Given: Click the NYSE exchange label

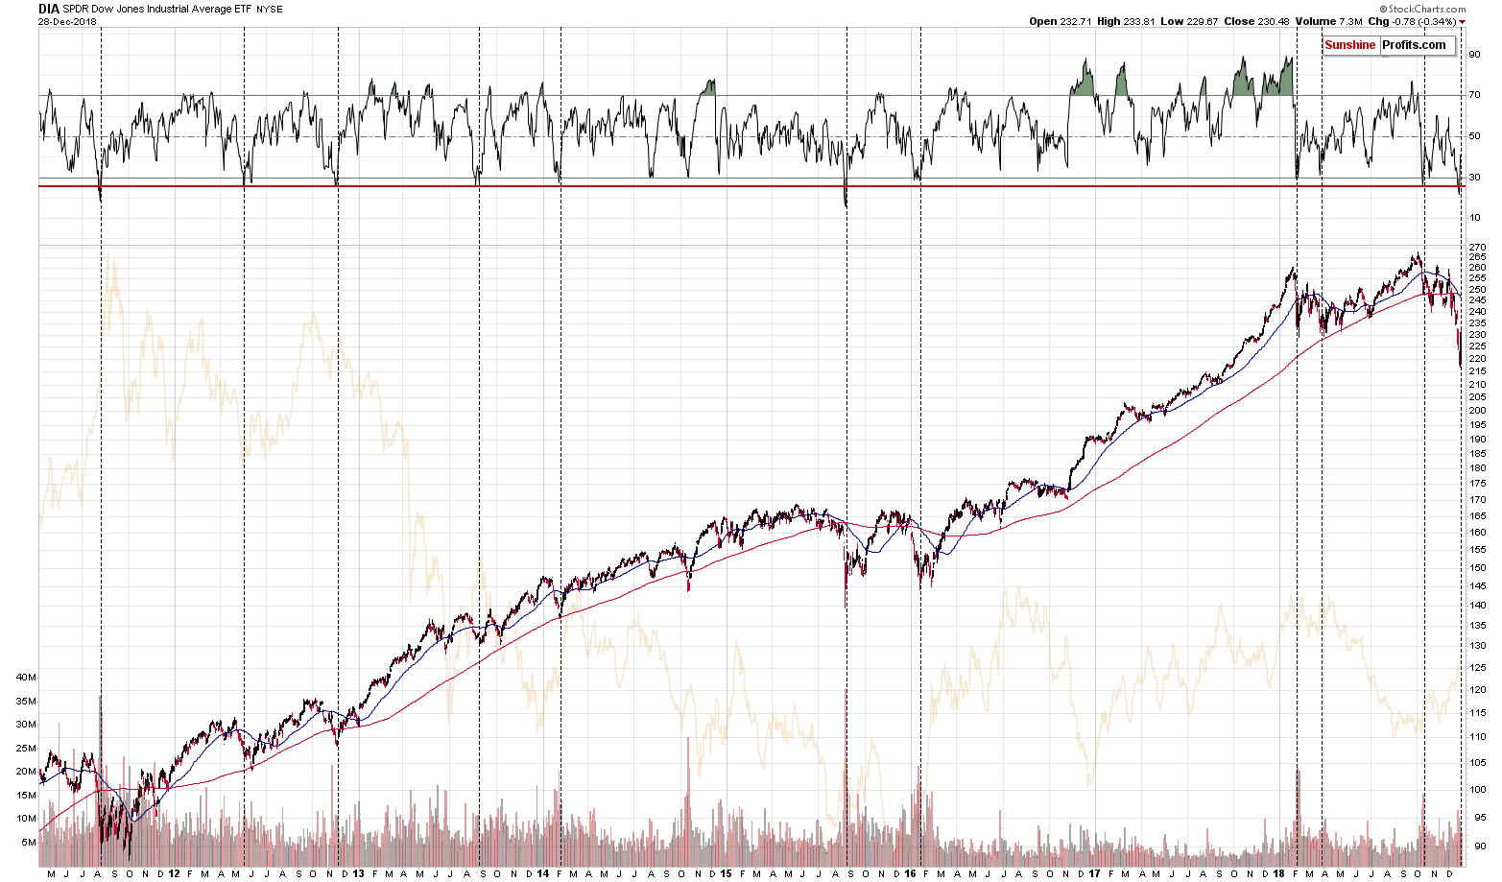Looking at the screenshot, I should pyautogui.click(x=270, y=10).
